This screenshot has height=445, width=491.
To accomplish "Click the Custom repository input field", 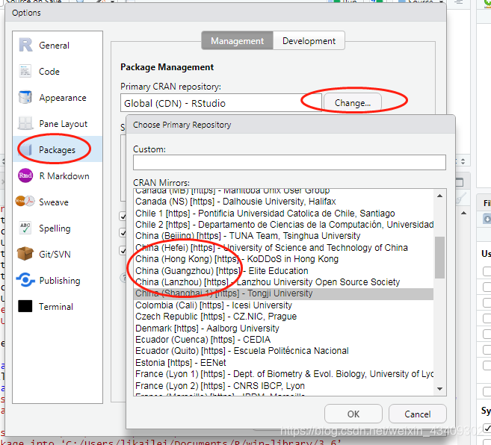I will (289, 163).
